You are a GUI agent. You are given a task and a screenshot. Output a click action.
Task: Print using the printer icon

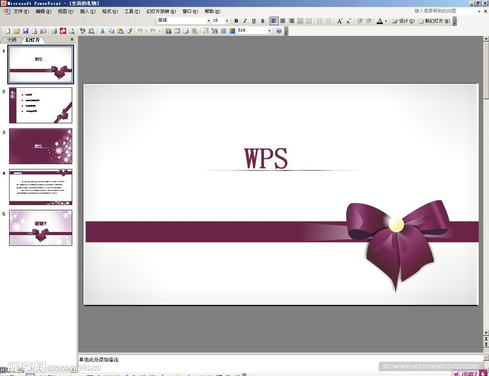pyautogui.click(x=54, y=31)
